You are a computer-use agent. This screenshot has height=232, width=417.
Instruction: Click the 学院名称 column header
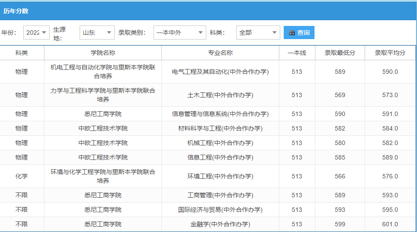[103, 53]
